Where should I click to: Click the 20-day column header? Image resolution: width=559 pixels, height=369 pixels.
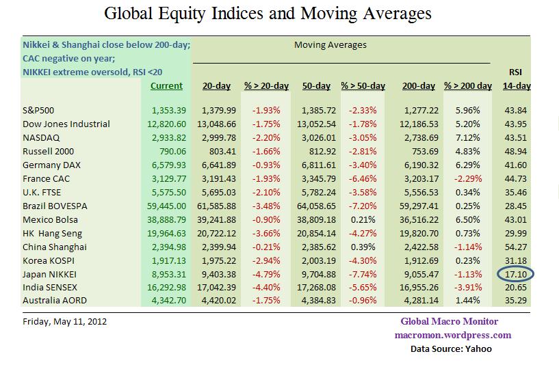coord(216,86)
